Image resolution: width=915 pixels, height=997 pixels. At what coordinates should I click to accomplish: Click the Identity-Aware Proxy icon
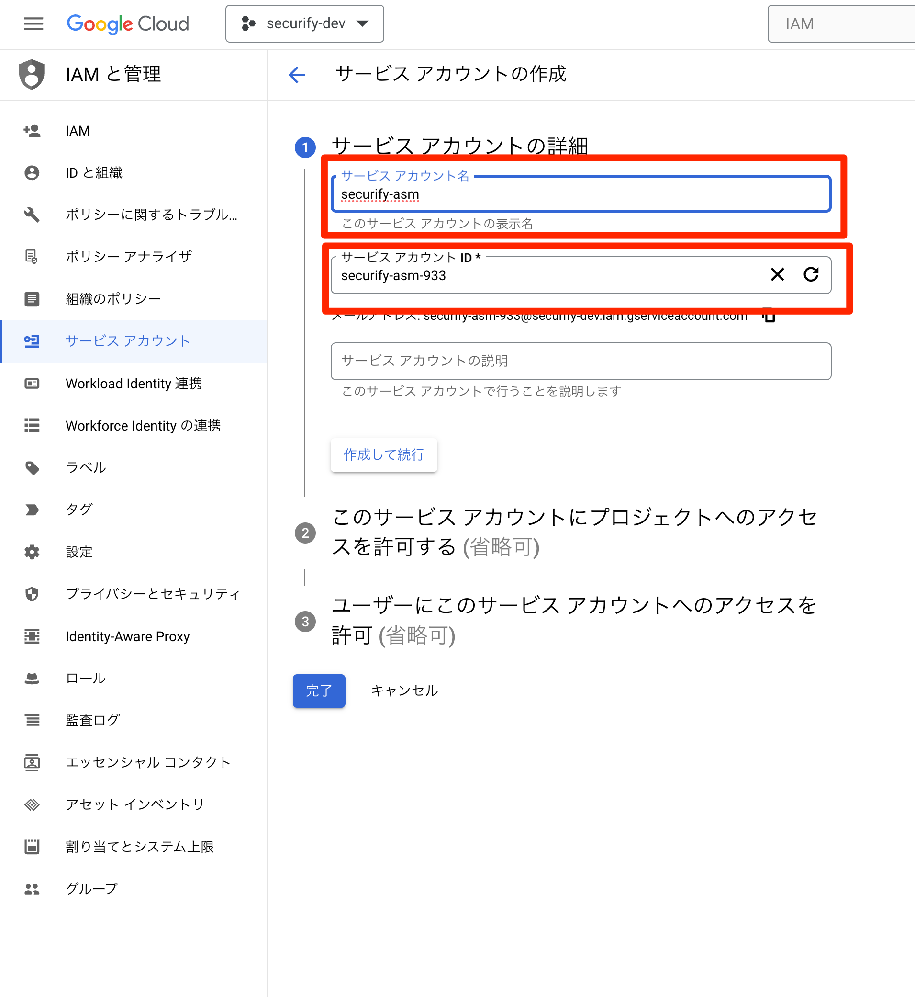32,636
